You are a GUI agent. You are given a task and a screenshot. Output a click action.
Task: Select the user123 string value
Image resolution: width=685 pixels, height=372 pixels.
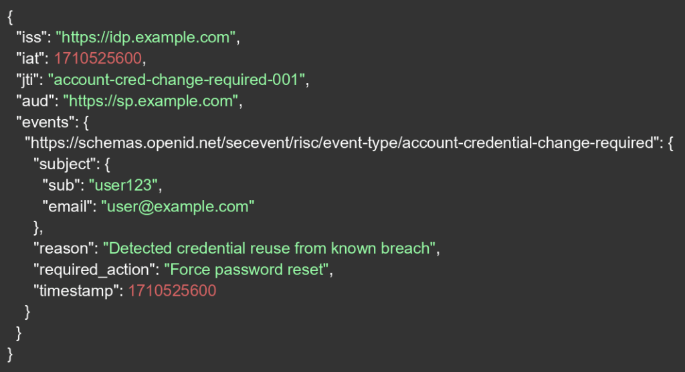pos(125,185)
